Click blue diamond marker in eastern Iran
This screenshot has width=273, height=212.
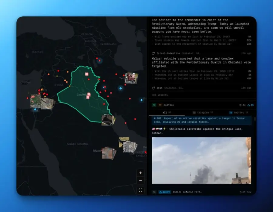(142, 100)
